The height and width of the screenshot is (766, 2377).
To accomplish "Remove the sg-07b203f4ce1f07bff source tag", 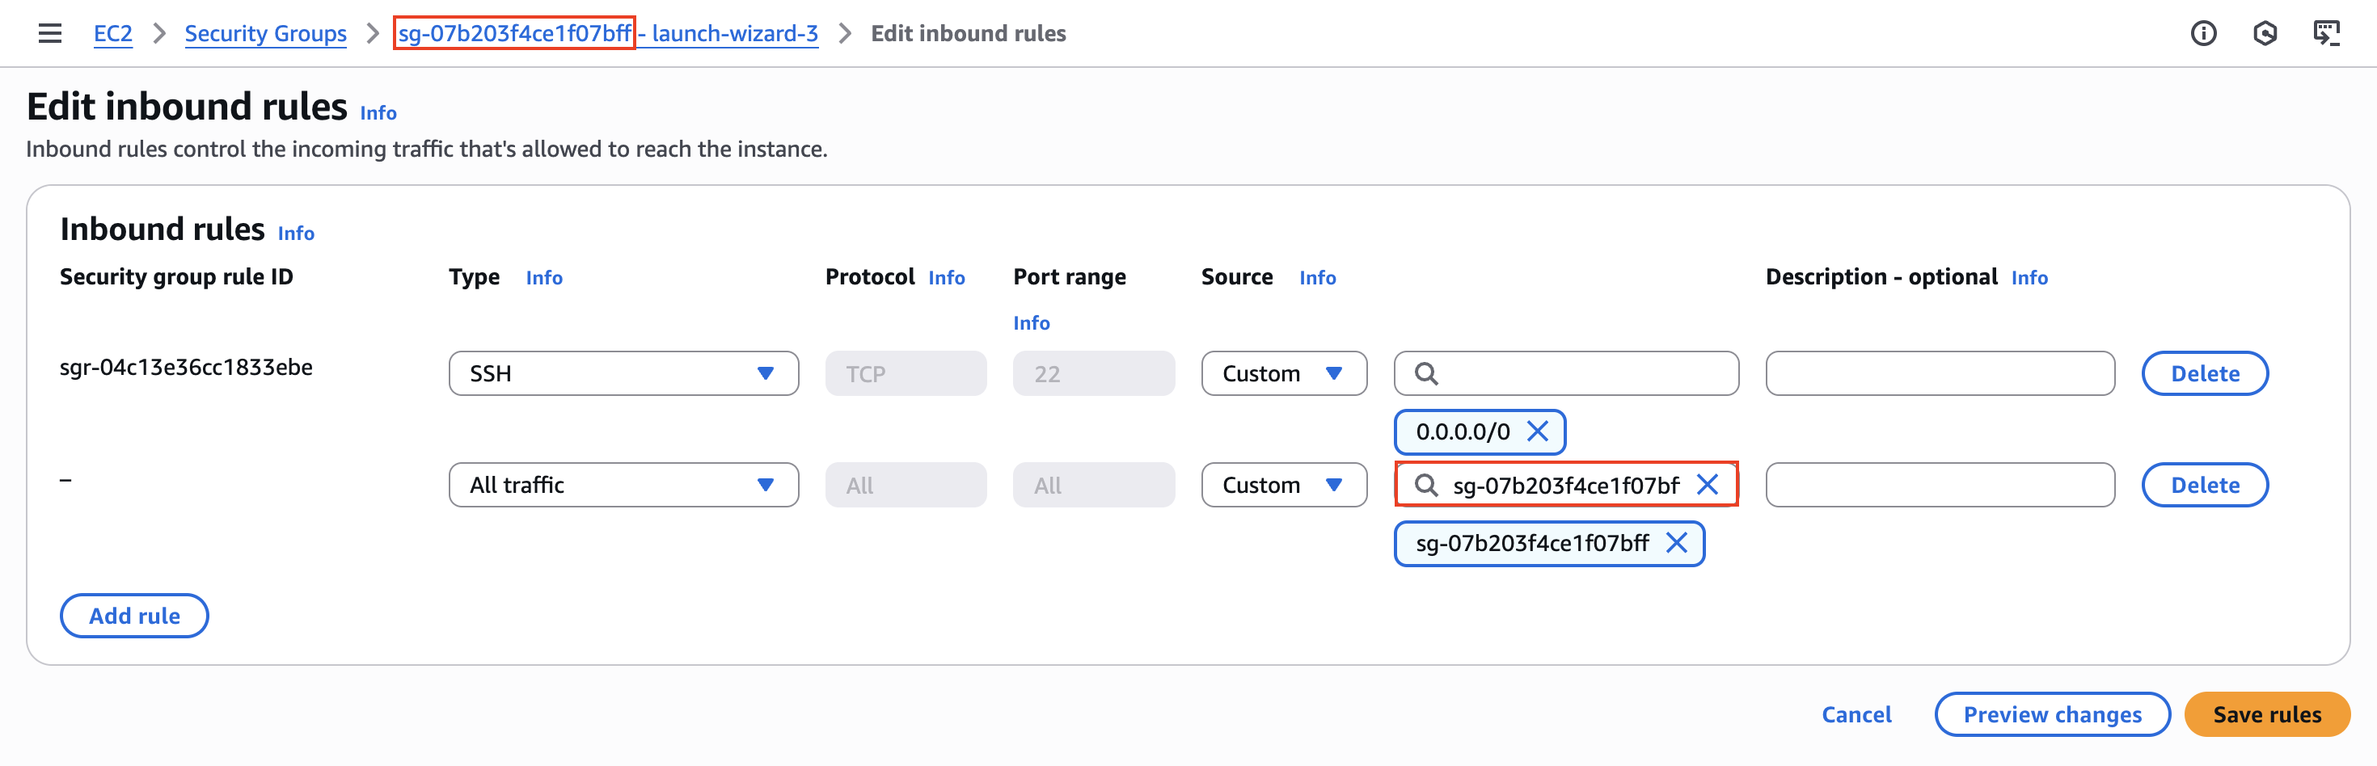I will point(1677,543).
